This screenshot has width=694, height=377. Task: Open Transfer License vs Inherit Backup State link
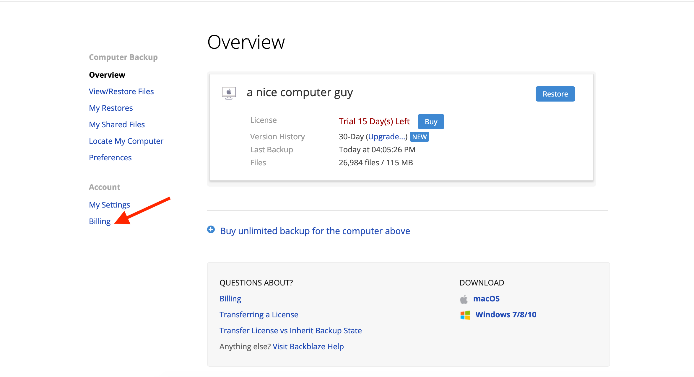(290, 331)
